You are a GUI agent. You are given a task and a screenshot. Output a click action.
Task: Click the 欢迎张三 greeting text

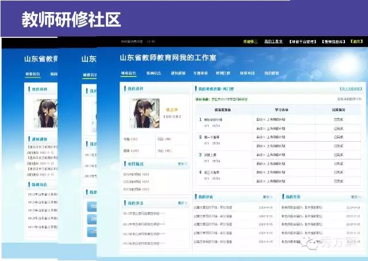pos(250,41)
